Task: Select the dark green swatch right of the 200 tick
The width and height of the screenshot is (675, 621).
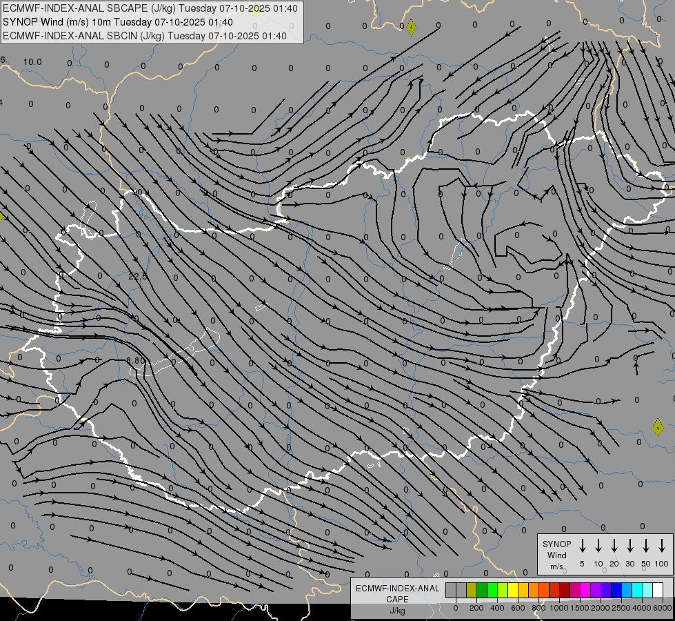Action: pyautogui.click(x=482, y=590)
